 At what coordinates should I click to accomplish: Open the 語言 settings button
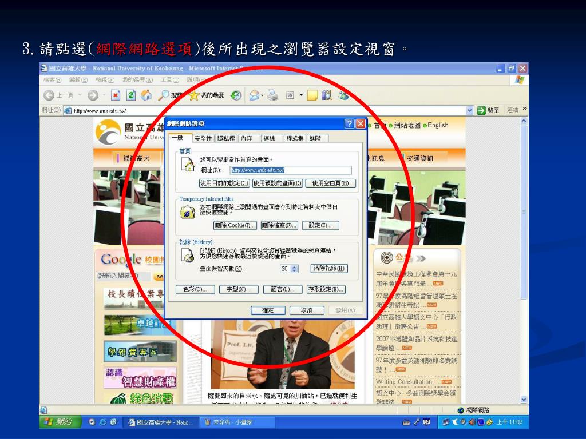pos(283,289)
